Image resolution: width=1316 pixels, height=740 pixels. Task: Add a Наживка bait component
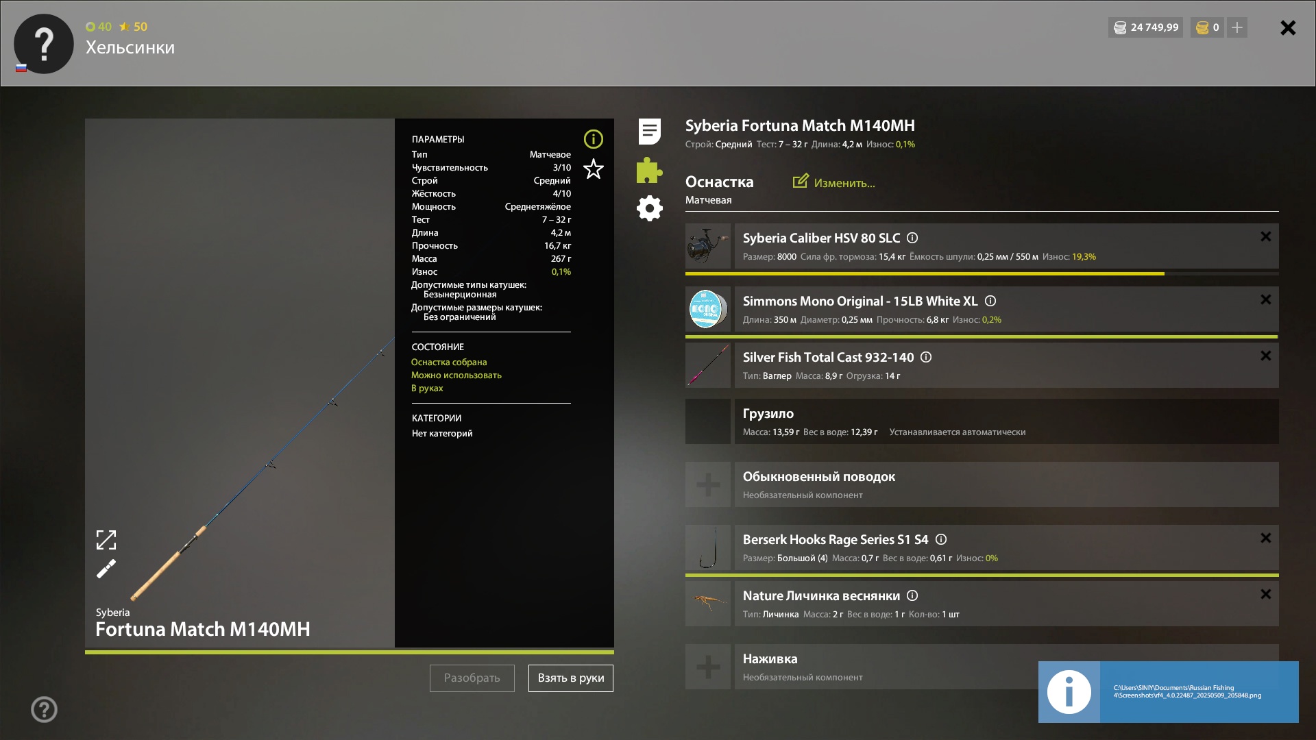coord(708,667)
